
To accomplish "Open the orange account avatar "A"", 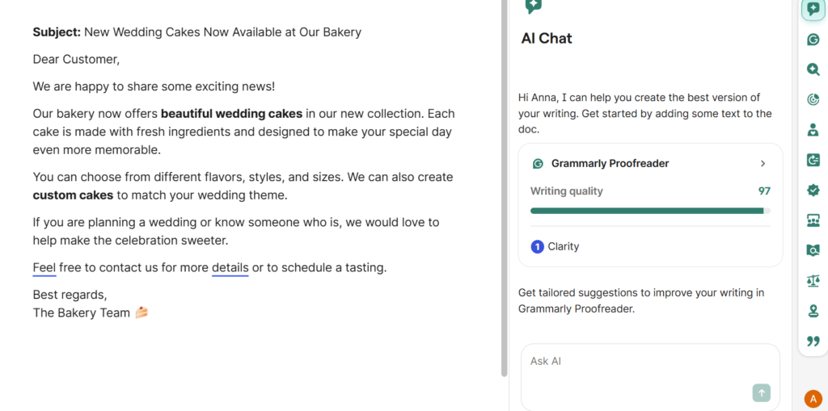I will coord(813,398).
